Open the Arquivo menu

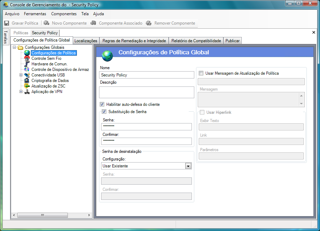tap(12, 14)
